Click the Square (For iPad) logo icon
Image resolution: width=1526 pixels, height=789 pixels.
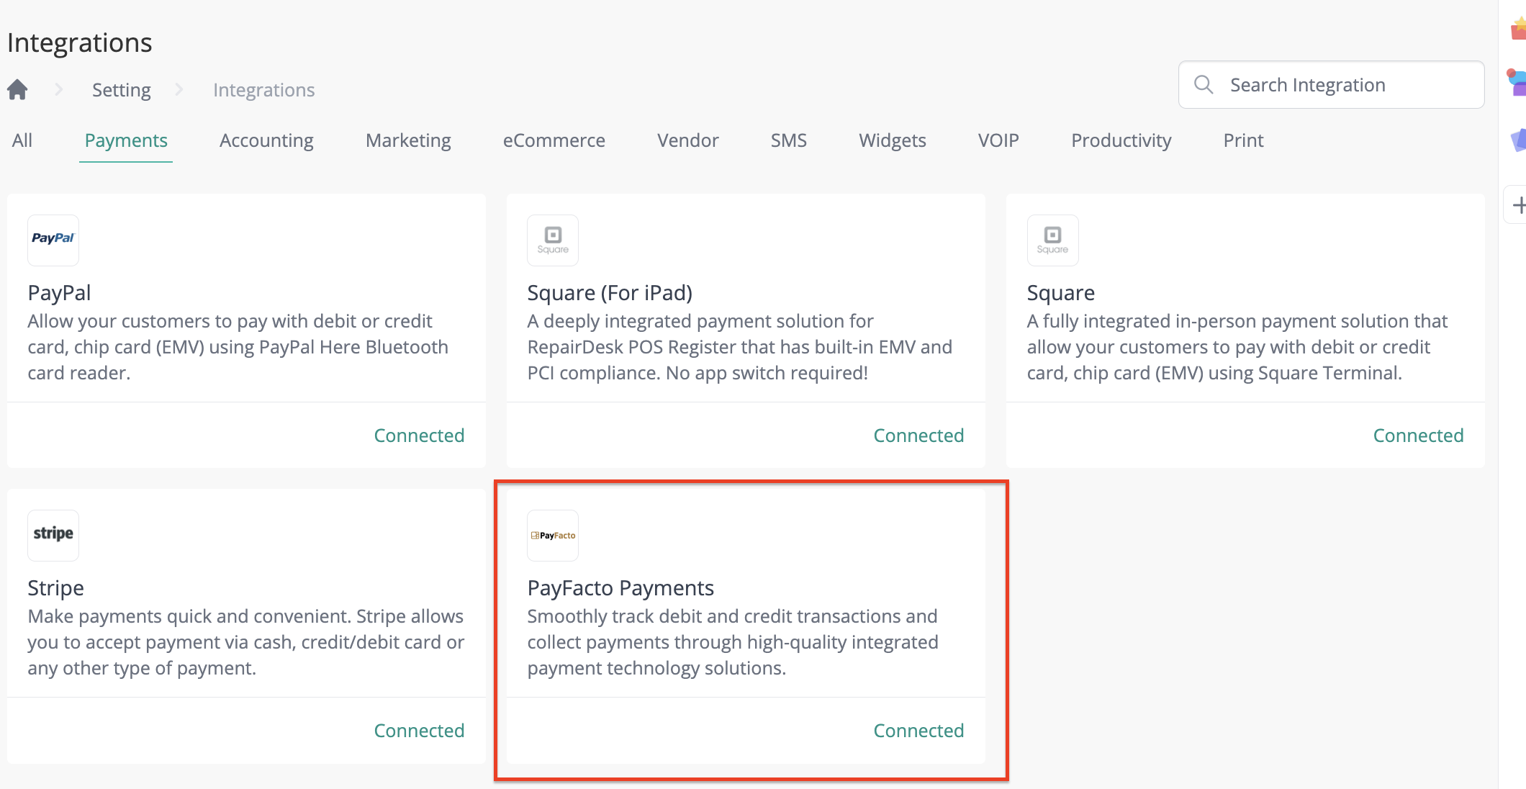(553, 240)
